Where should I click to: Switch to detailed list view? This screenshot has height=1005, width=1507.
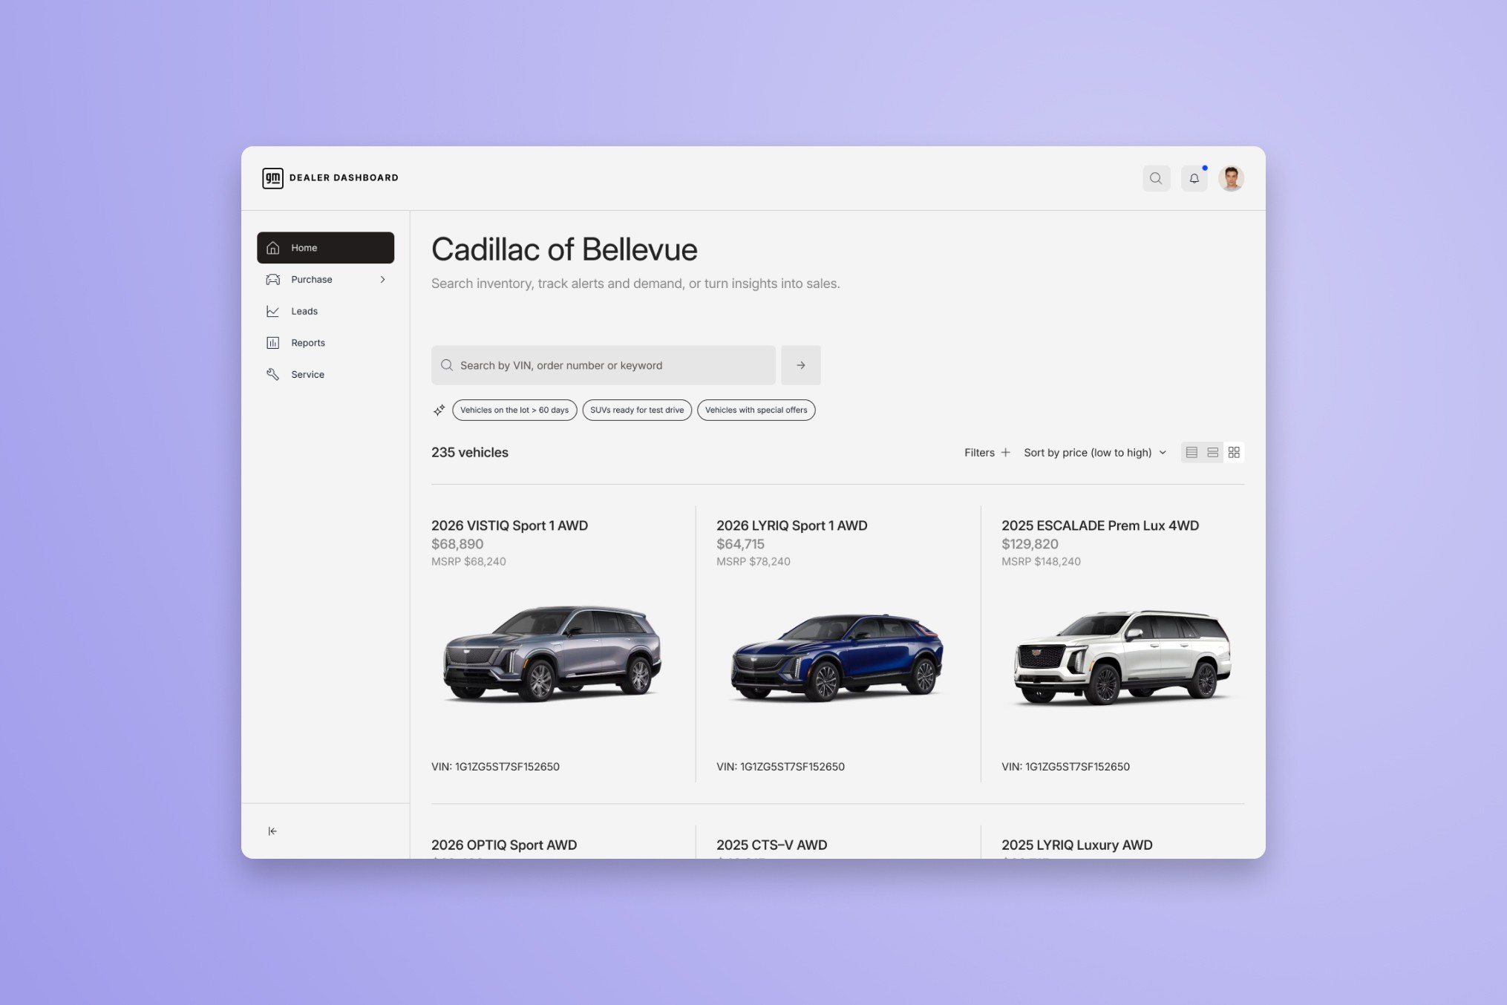pyautogui.click(x=1192, y=452)
